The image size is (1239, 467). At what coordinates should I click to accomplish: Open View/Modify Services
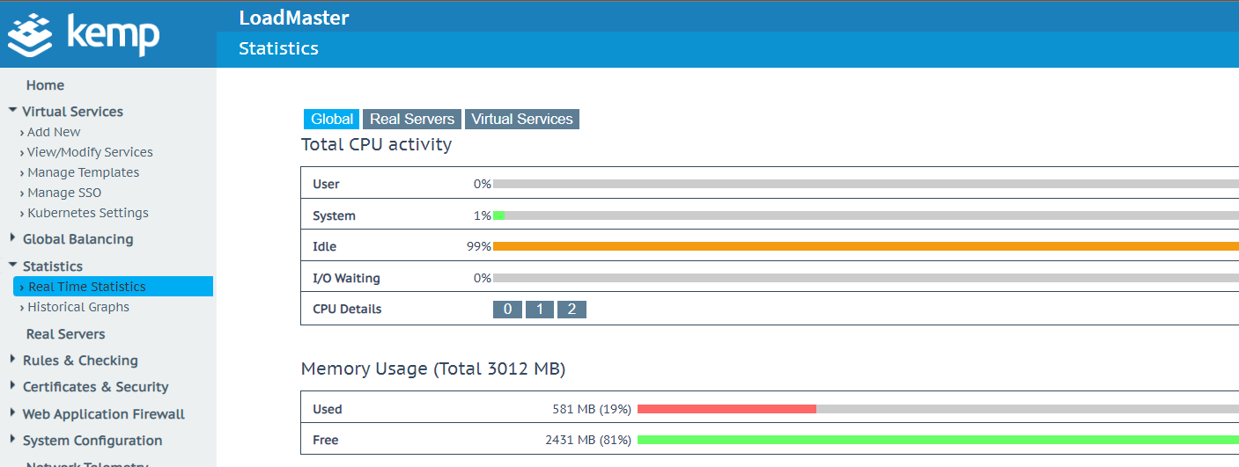90,152
